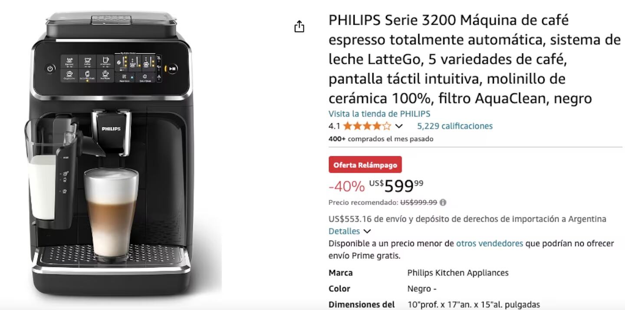
Task: Open the 5,229 calificaciones reviews link
Action: [455, 126]
